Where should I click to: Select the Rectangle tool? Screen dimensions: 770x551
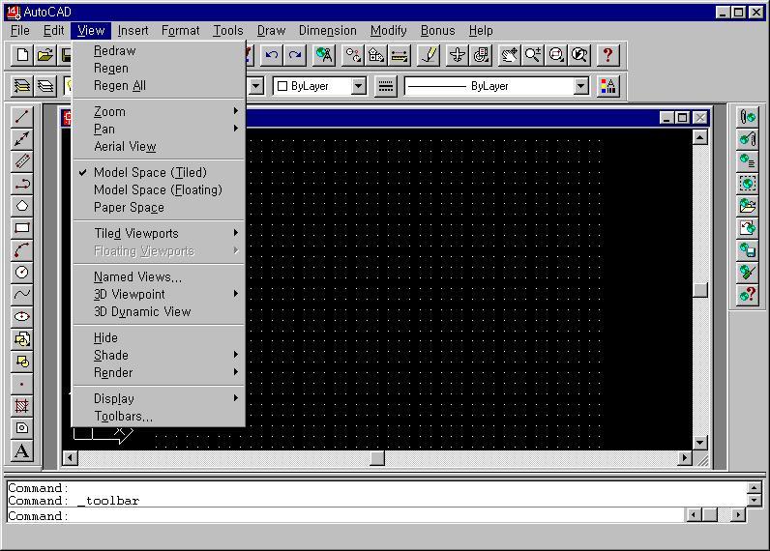pos(22,228)
